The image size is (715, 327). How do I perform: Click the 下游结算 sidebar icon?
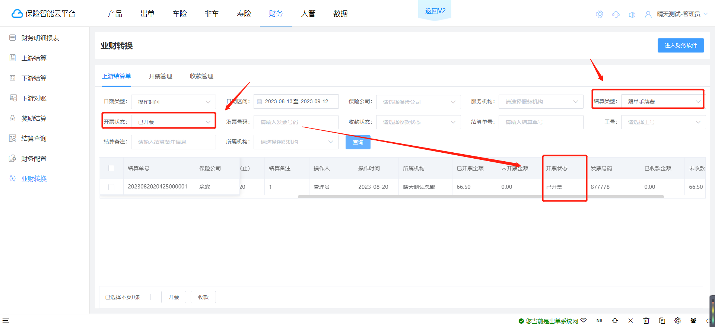point(13,78)
